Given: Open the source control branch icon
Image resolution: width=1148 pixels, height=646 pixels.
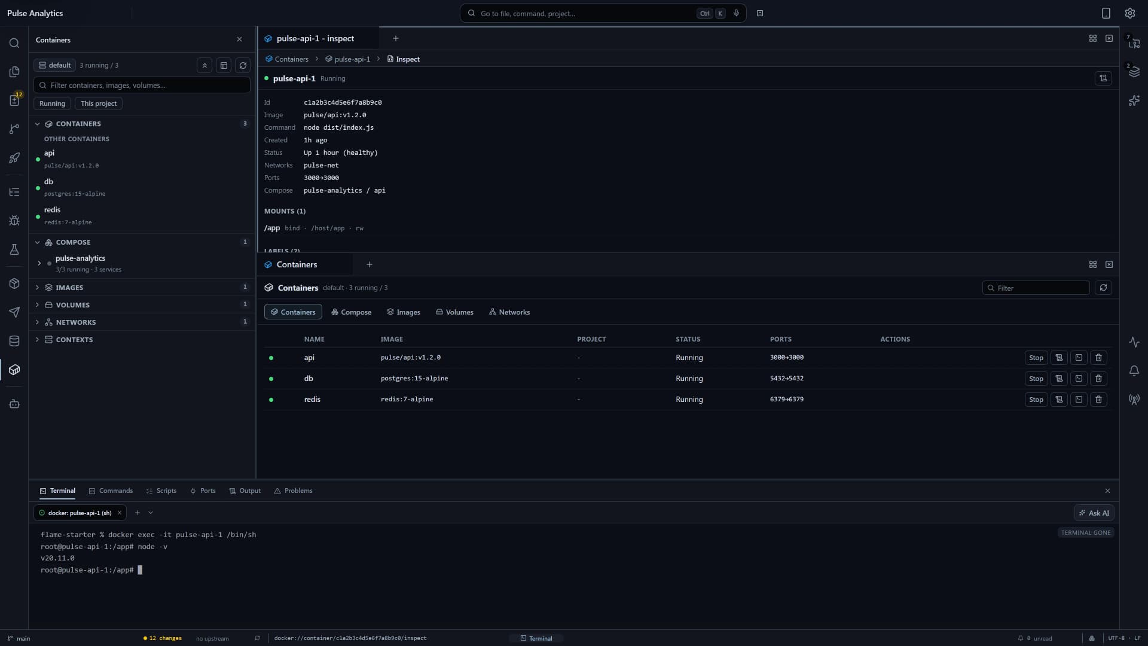Looking at the screenshot, I should (x=14, y=129).
